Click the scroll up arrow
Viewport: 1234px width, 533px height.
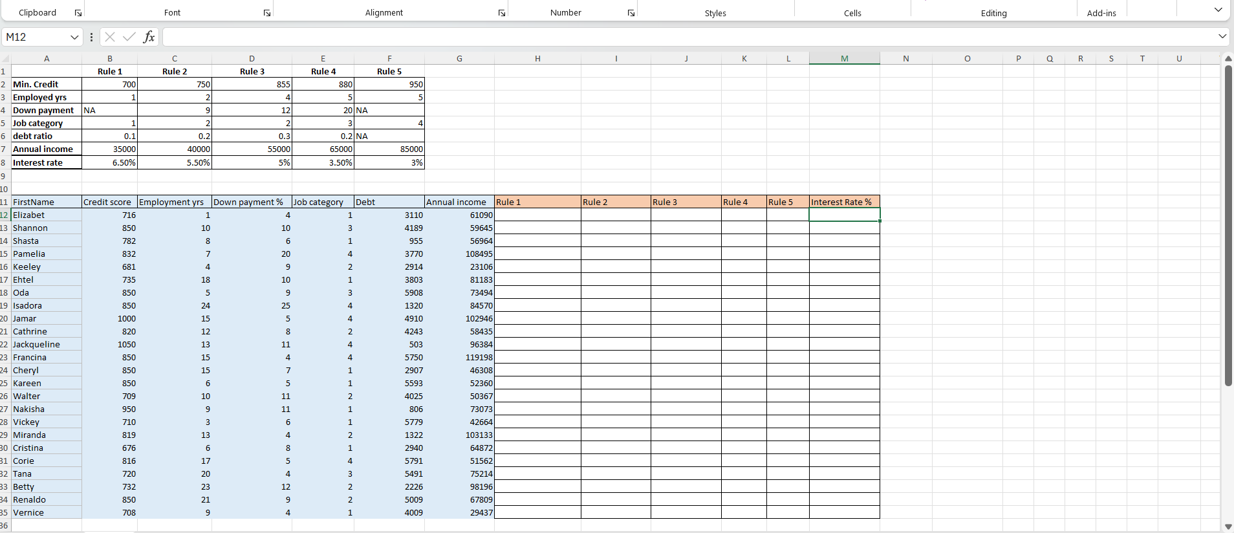tap(1228, 59)
